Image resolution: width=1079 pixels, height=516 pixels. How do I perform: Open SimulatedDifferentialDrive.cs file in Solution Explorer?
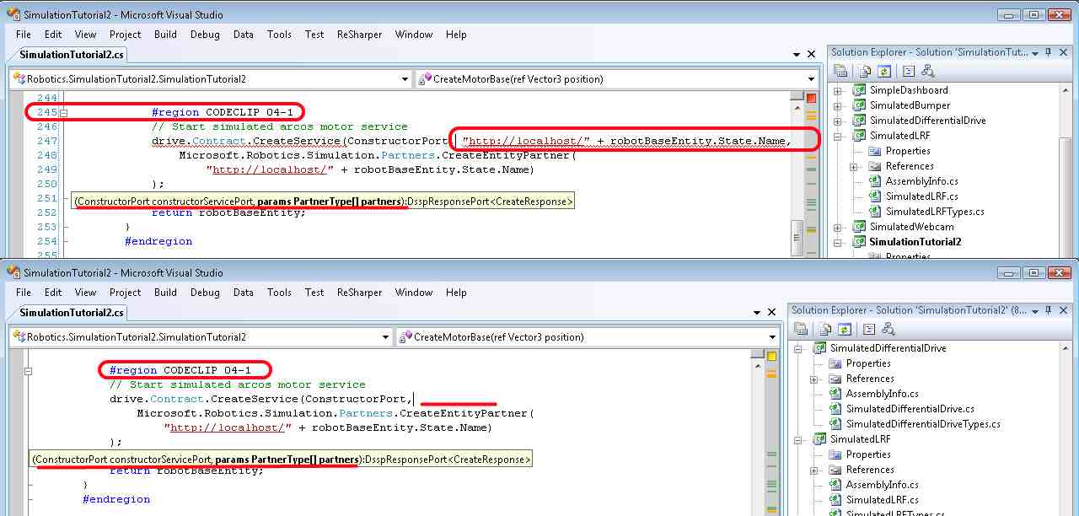click(x=910, y=409)
